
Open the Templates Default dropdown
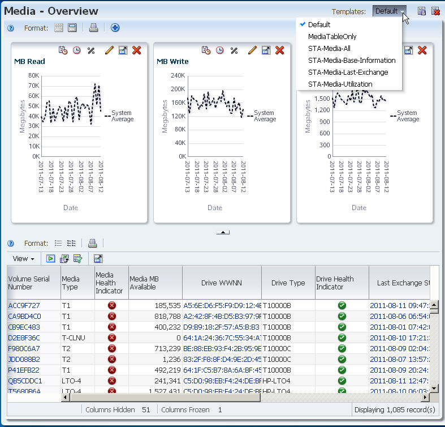tap(389, 11)
